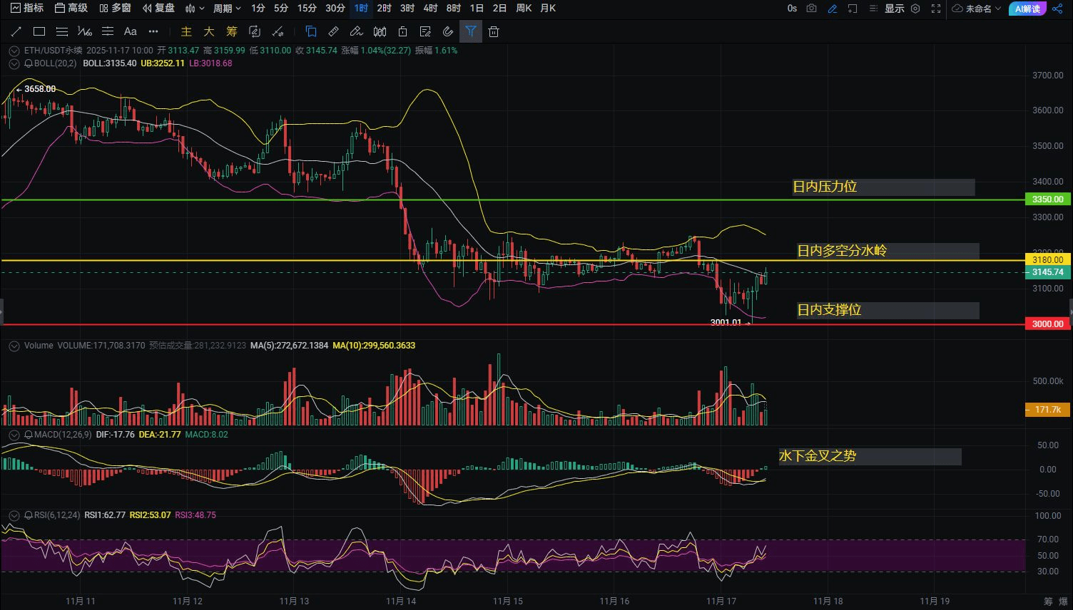
Task: Click the 主 indicator shortcut
Action: (x=186, y=31)
